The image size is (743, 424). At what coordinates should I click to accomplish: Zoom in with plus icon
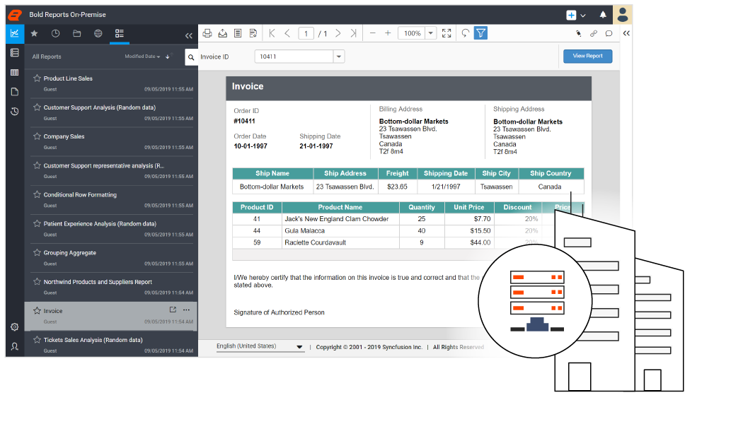coord(388,33)
